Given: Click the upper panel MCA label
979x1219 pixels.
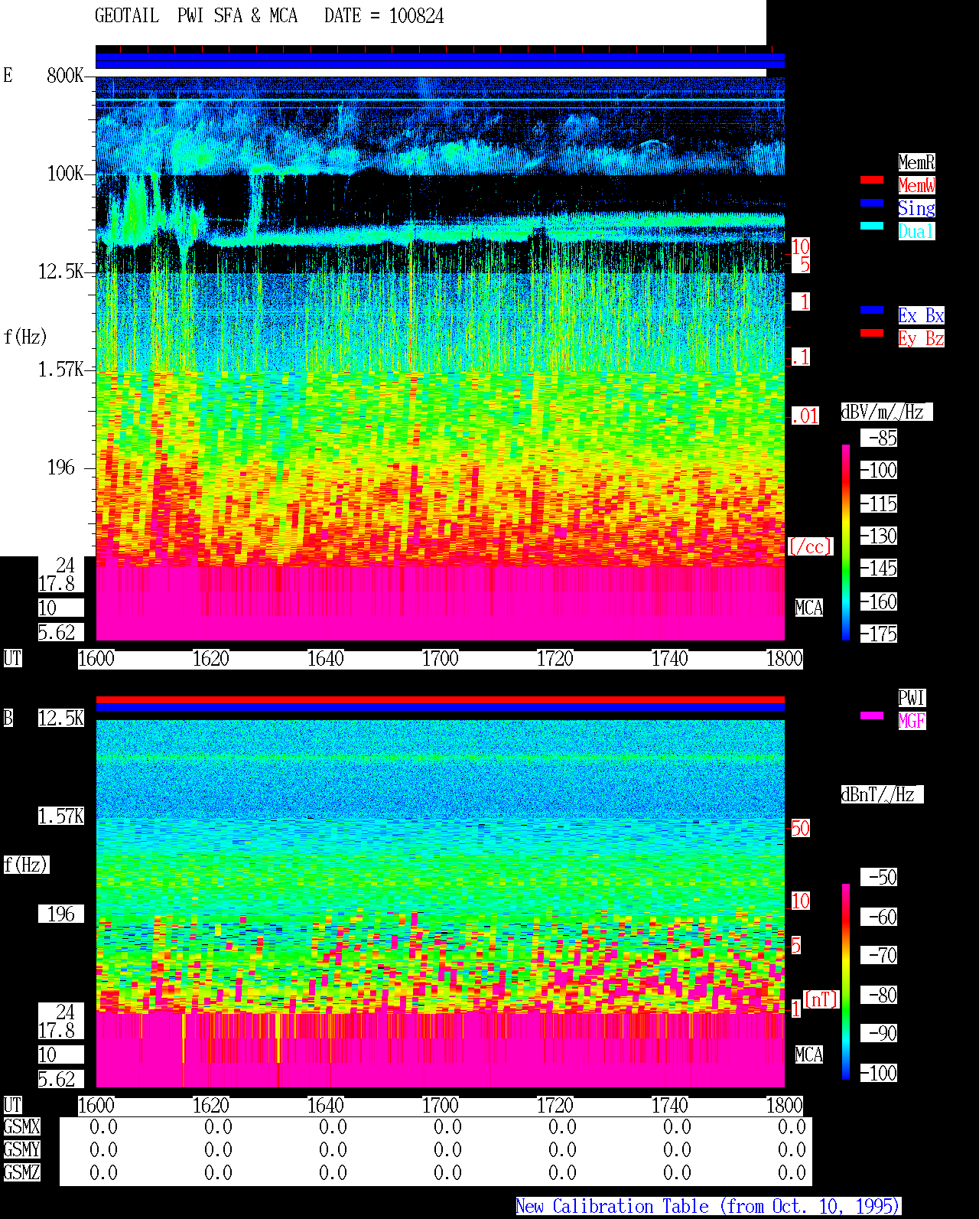Looking at the screenshot, I should (809, 608).
